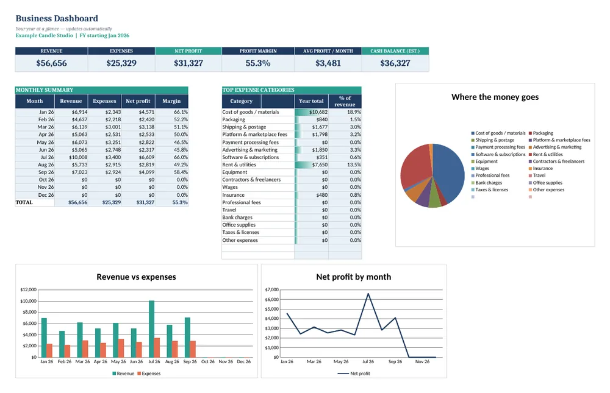610x393 pixels.
Task: Select the Taxes & licenses category cell
Action: pos(258,233)
